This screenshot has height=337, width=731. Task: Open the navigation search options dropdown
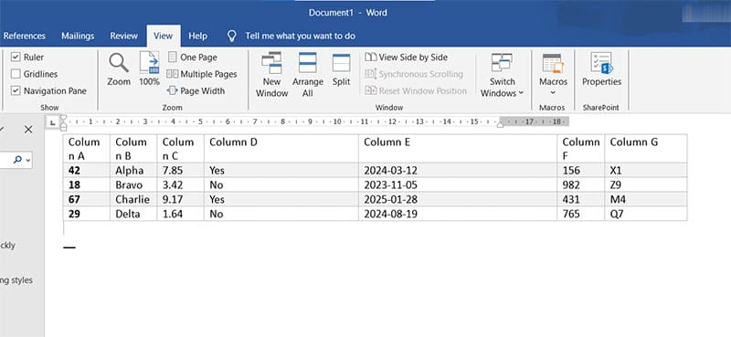[29, 160]
